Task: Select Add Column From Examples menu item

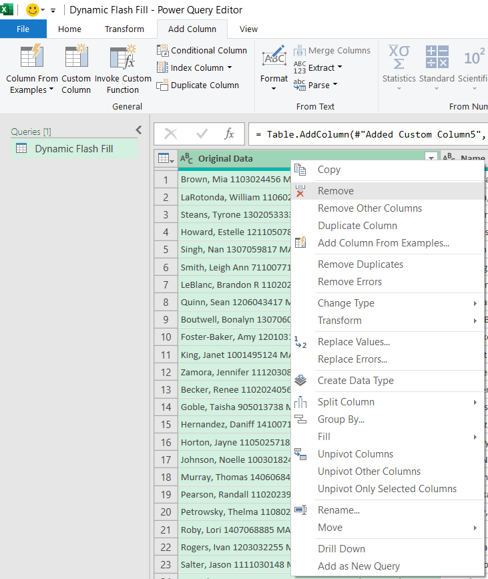Action: point(388,243)
